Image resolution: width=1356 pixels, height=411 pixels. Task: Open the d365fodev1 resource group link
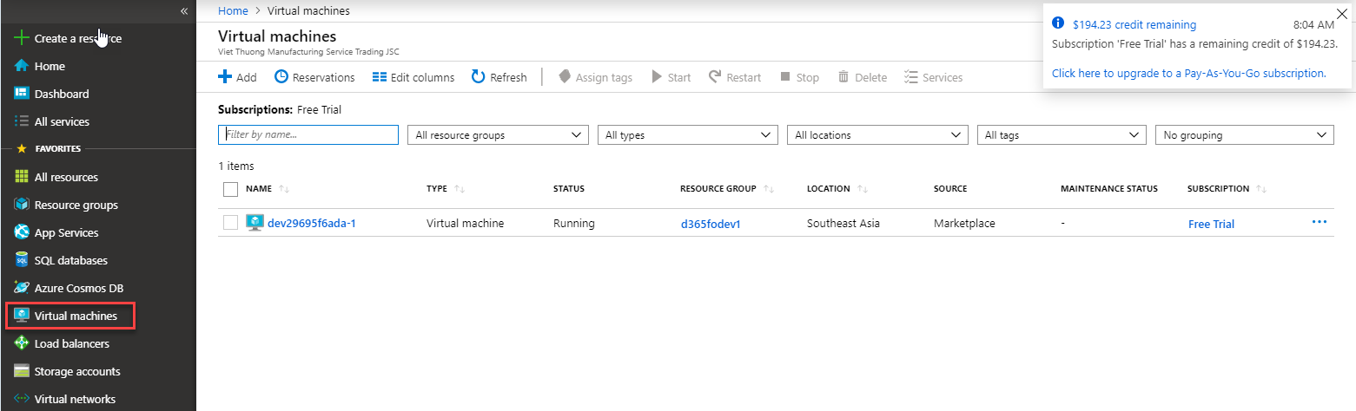point(710,224)
